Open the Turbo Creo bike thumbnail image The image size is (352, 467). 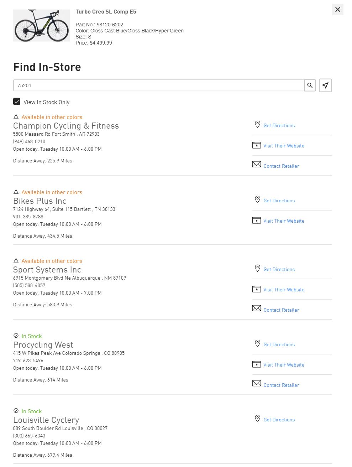[x=42, y=26]
